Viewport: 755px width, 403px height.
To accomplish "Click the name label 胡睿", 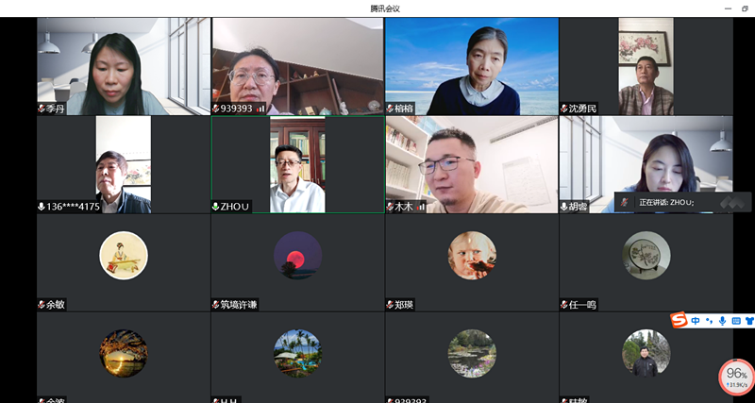I will pyautogui.click(x=579, y=207).
